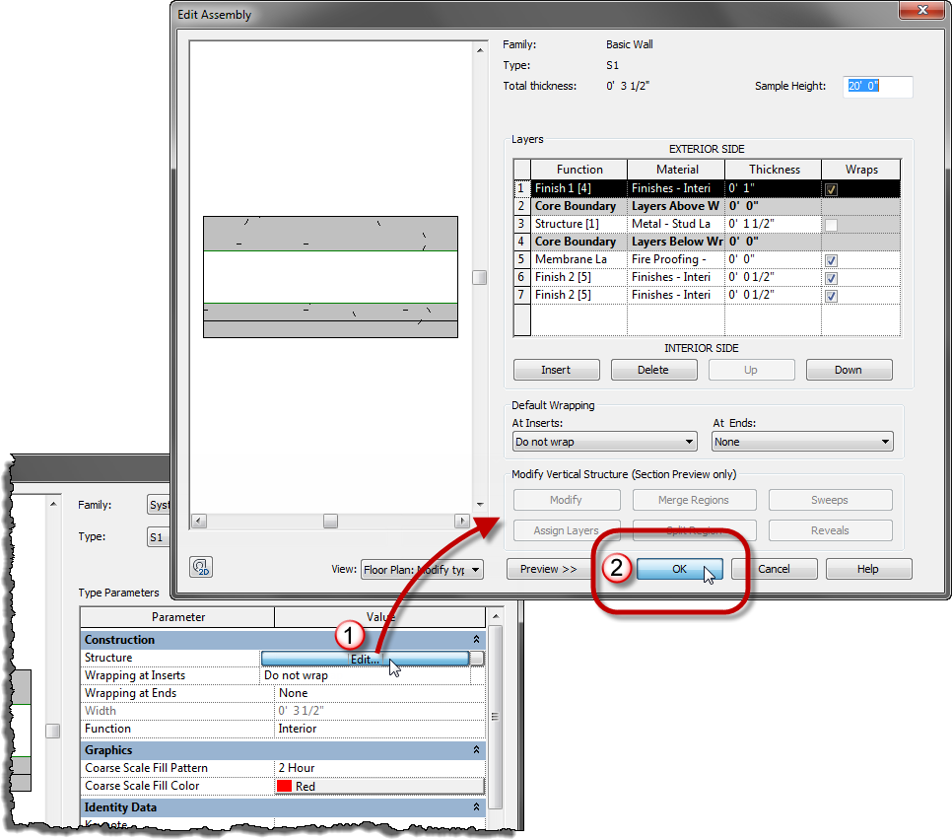Screen dimensions: 952x839
Task: Insert a new wall layer
Action: point(556,369)
